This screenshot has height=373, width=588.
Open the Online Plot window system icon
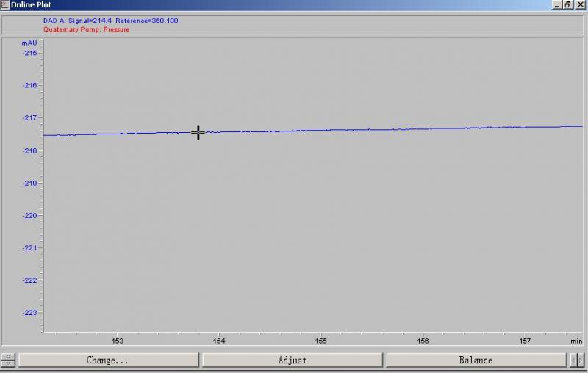pos(5,5)
